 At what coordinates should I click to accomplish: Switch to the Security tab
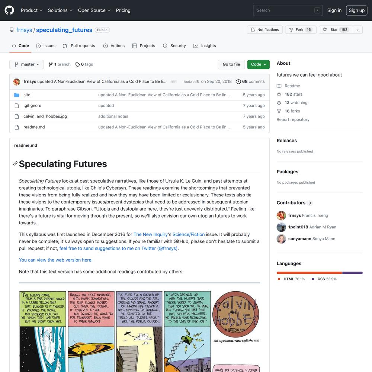coord(174,46)
